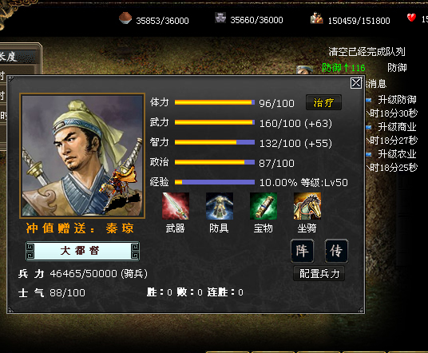Click the population figure icon in top bar
This screenshot has width=428, height=353.
click(317, 18)
